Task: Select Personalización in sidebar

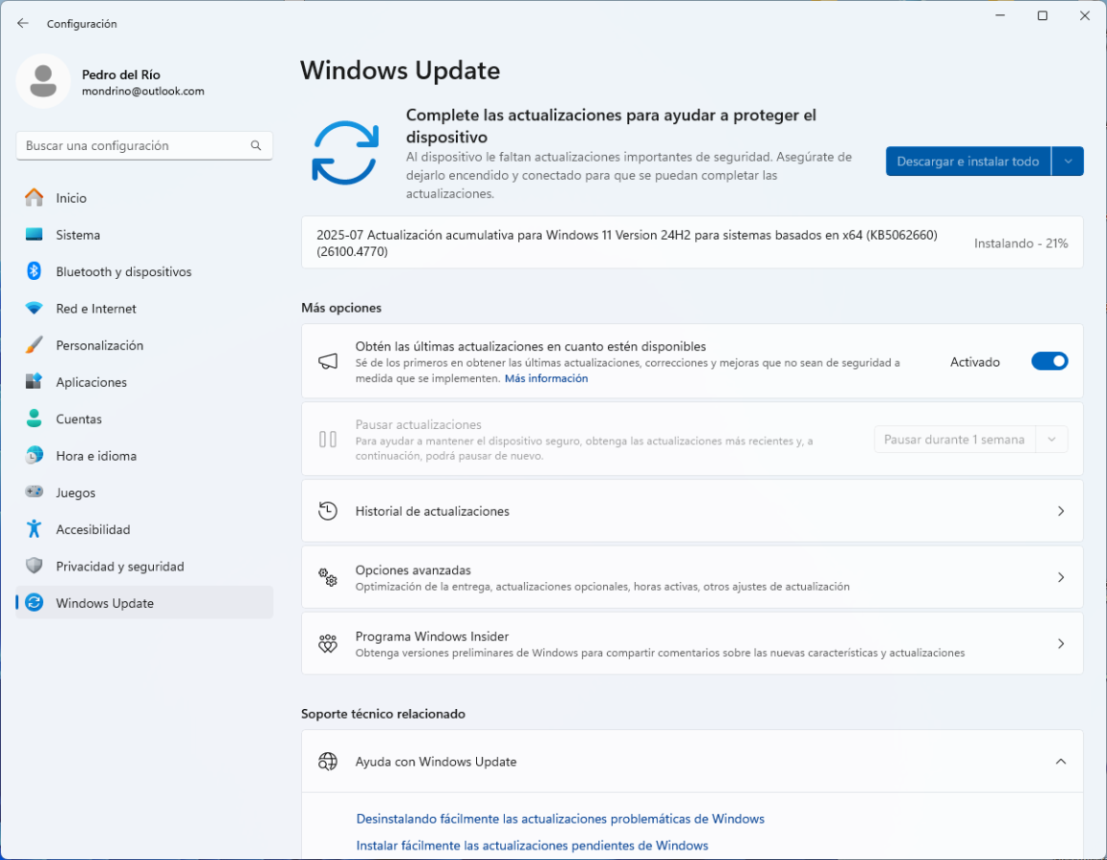Action: click(144, 345)
